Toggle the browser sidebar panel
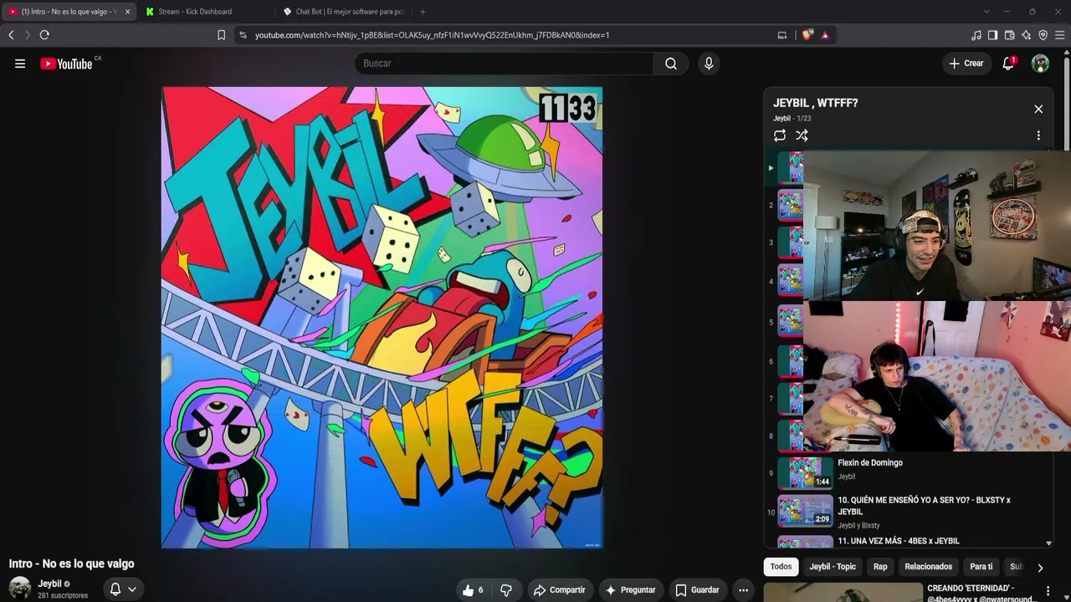Screen dimensions: 1071x602 992,35
